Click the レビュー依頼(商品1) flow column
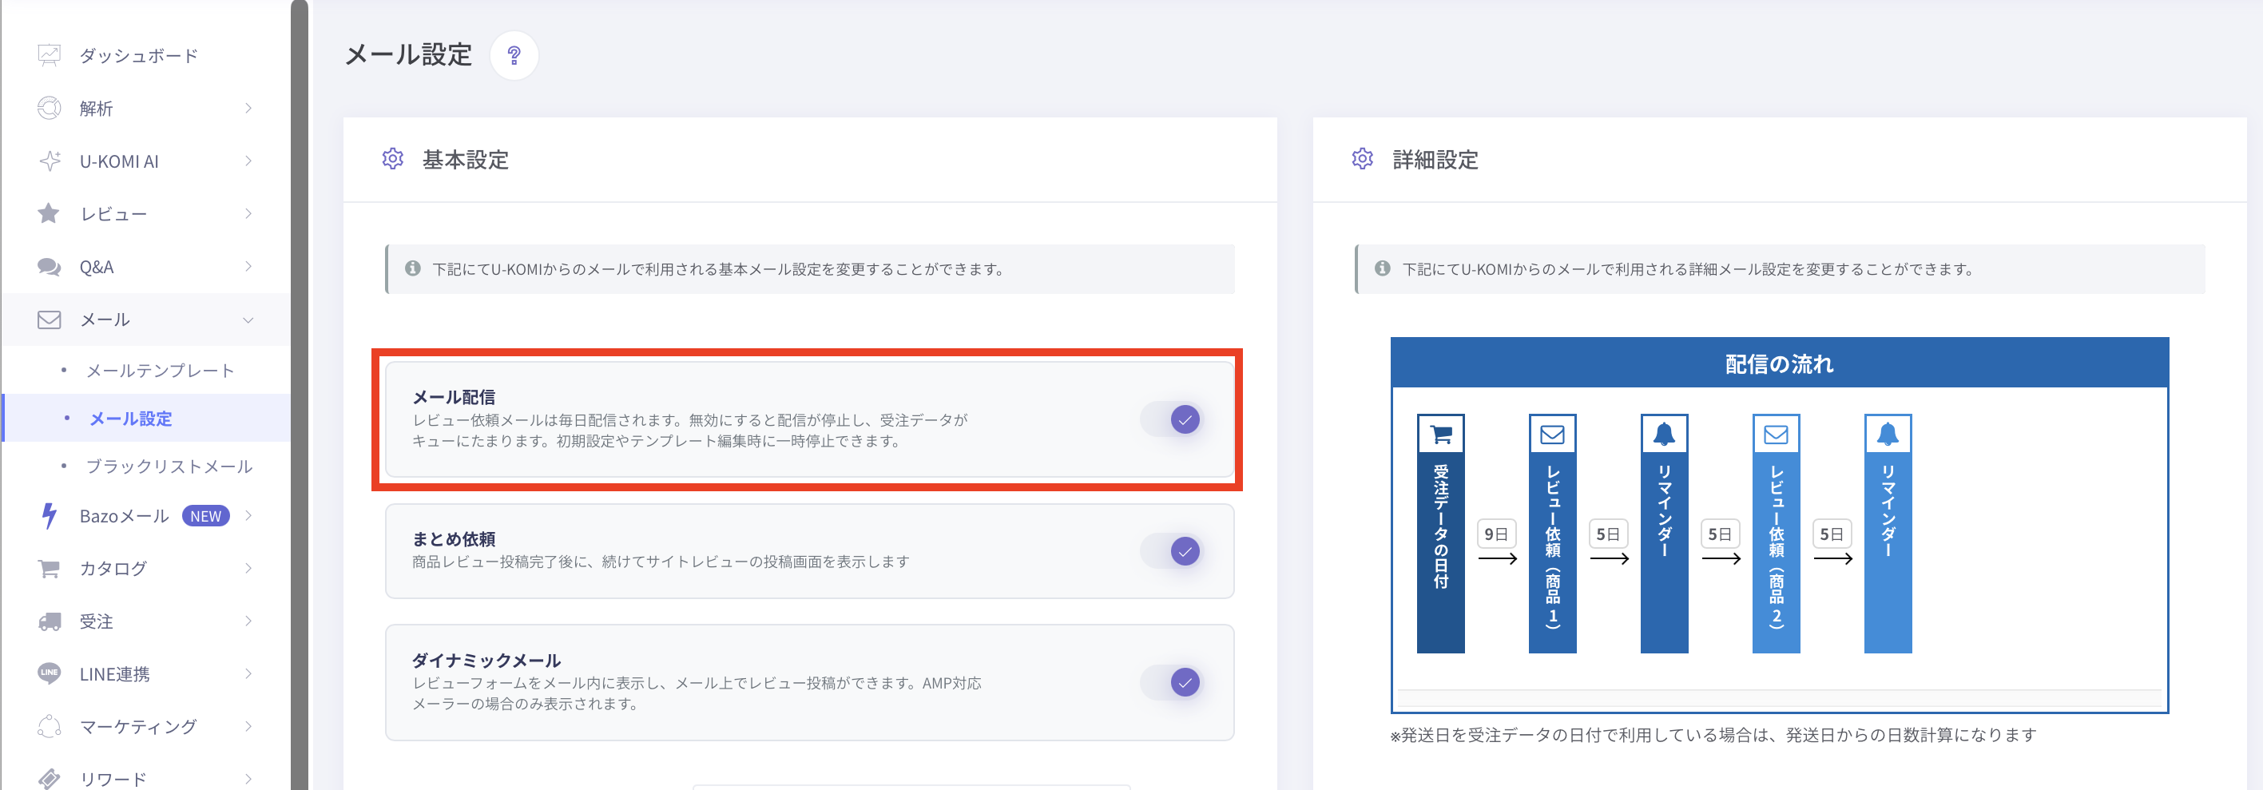The width and height of the screenshot is (2263, 790). pos(1552,534)
